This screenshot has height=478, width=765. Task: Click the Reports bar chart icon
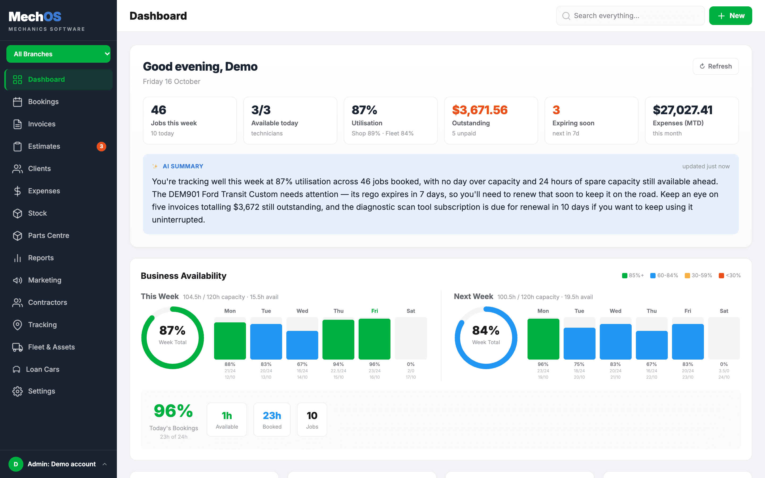point(17,258)
